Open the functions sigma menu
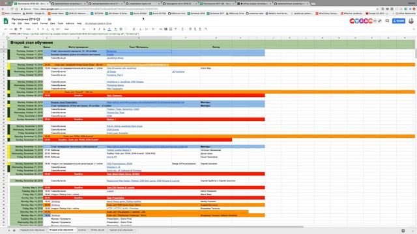 click(x=182, y=29)
